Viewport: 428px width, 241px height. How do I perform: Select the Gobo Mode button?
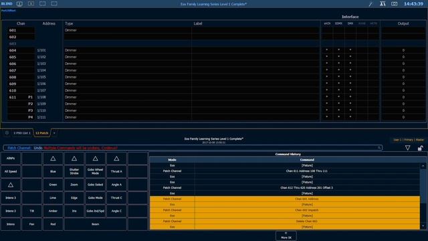click(x=95, y=198)
